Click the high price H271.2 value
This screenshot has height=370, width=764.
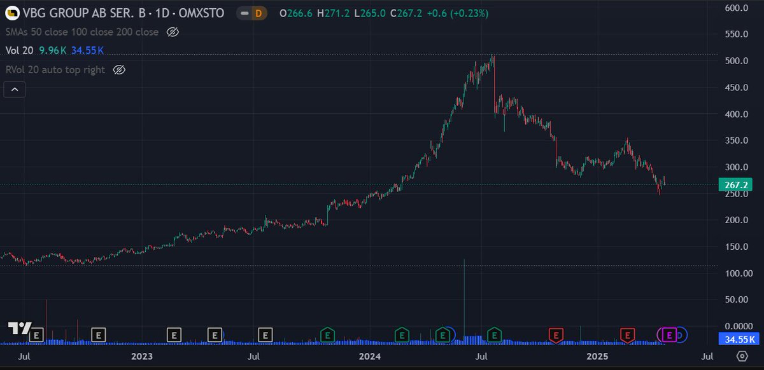coord(335,13)
